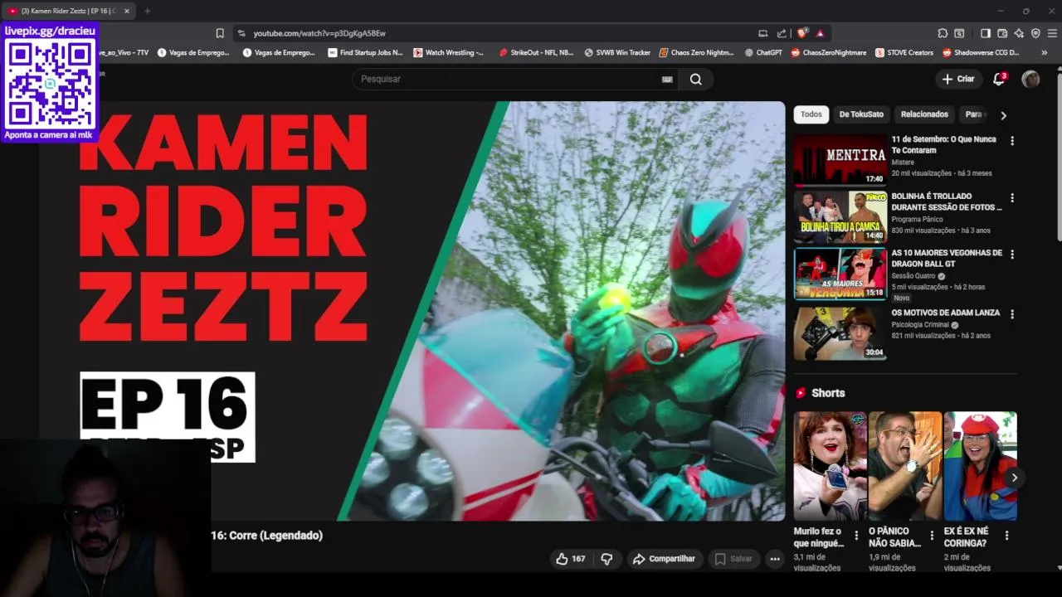Screen dimensions: 1062x597
Task: Open options for Murilo fez o que short
Action: [x=856, y=536]
